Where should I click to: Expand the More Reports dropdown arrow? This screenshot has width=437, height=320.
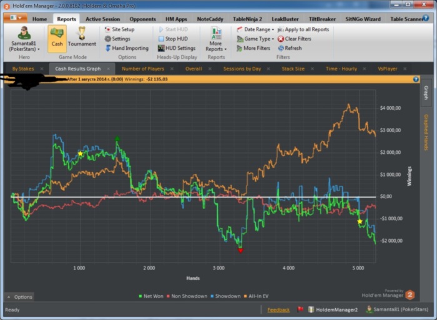click(x=225, y=49)
